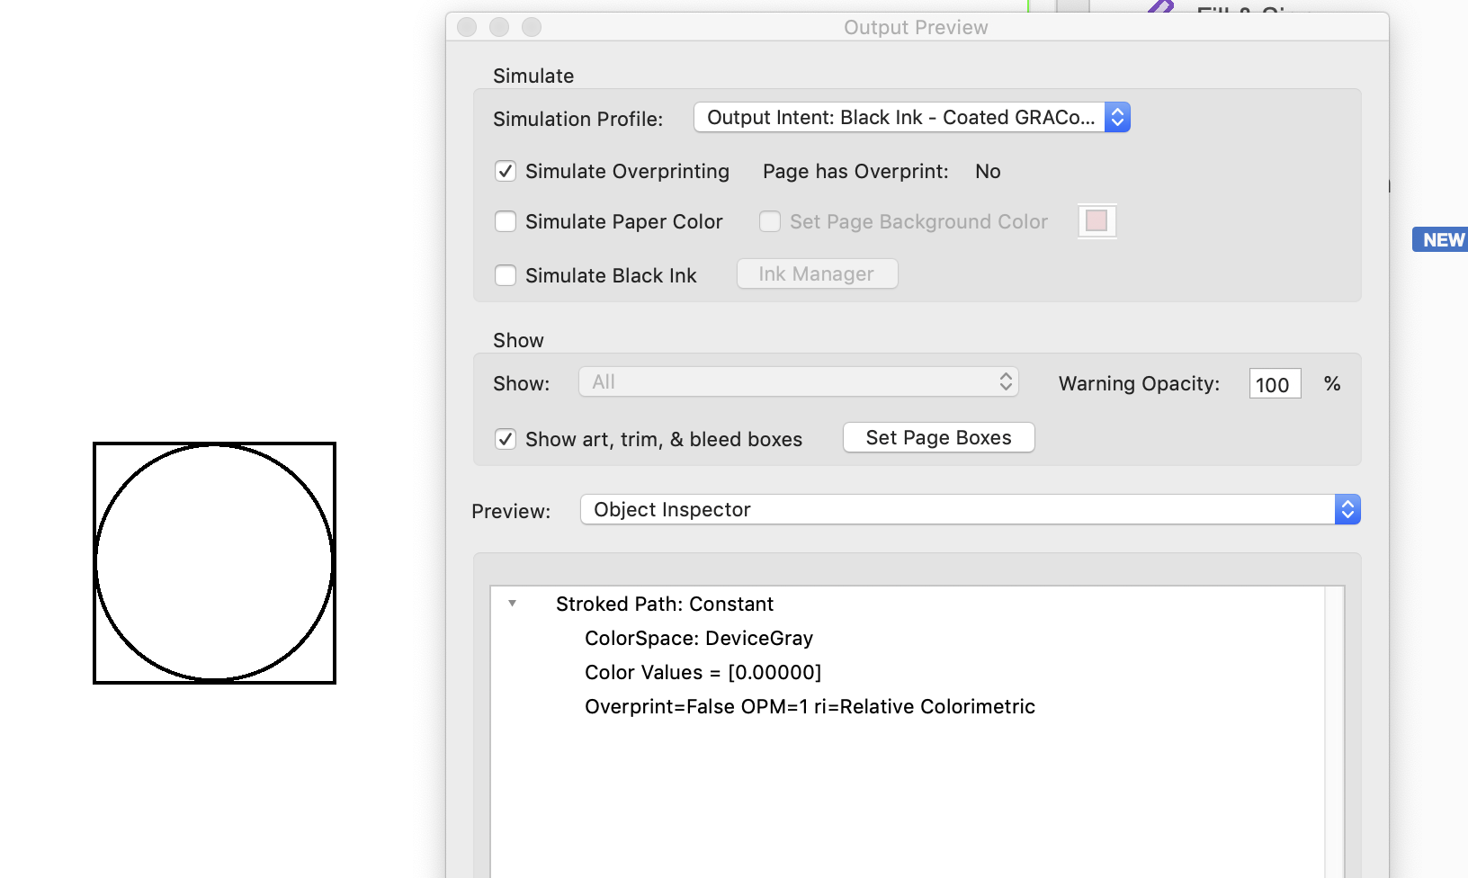Open the Simulation Profile selector arrows

[x=1115, y=117]
